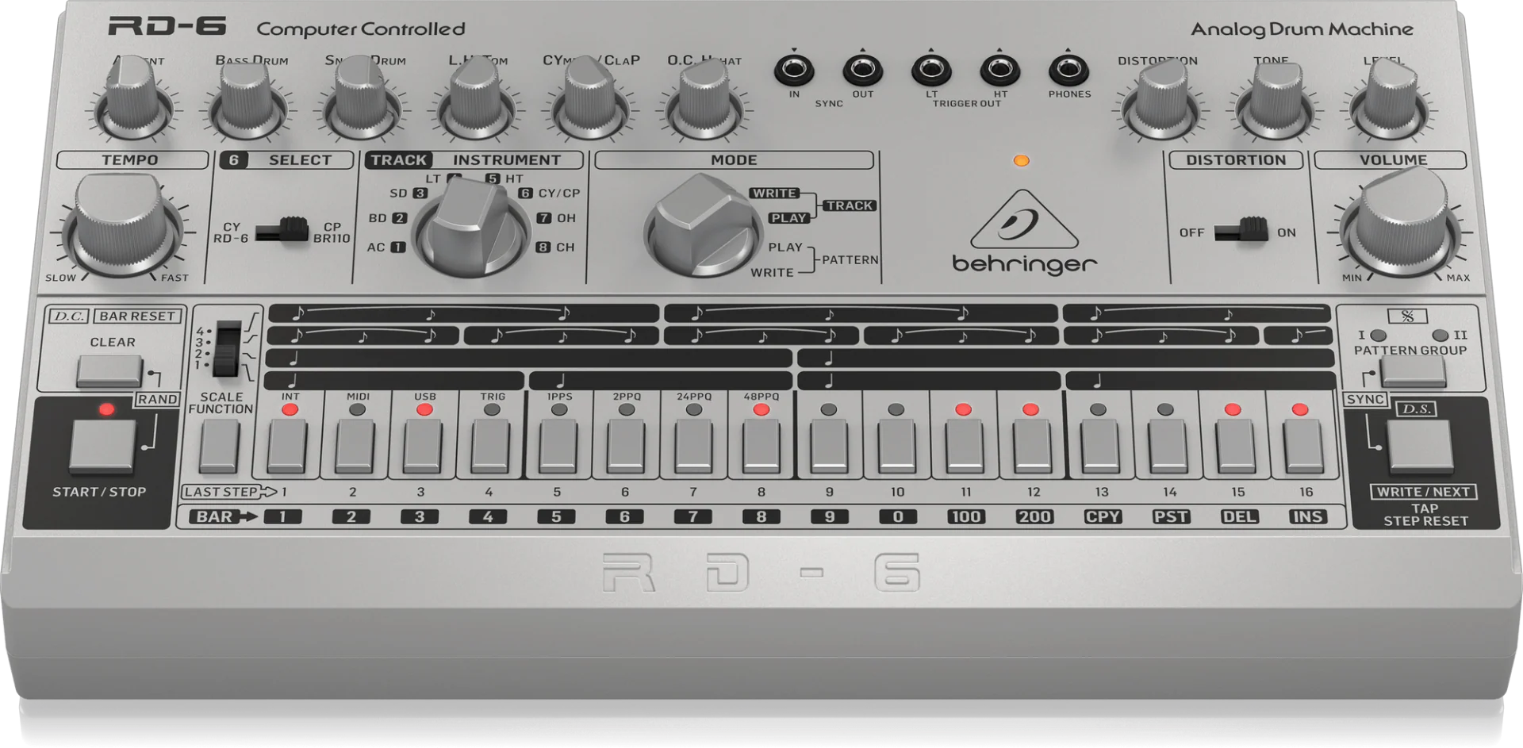The height and width of the screenshot is (748, 1523).
Task: Click the Sync In jack
Action: coord(793,70)
